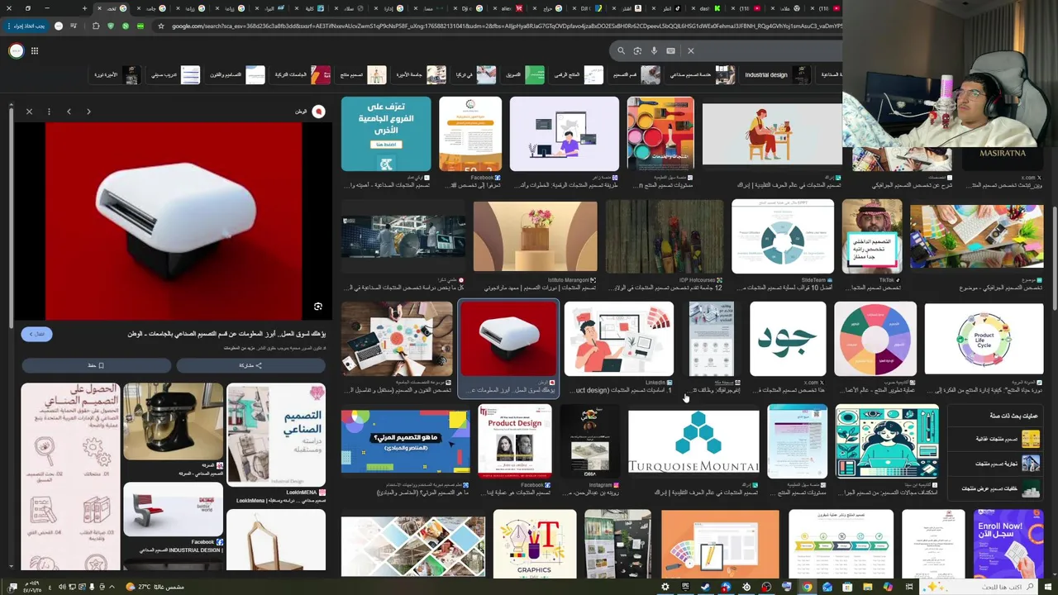Open Settings gear on the taskbar
Viewport: 1058px width, 595px height.
click(665, 587)
